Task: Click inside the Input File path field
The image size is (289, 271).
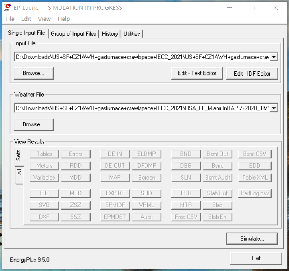Action: [142, 57]
